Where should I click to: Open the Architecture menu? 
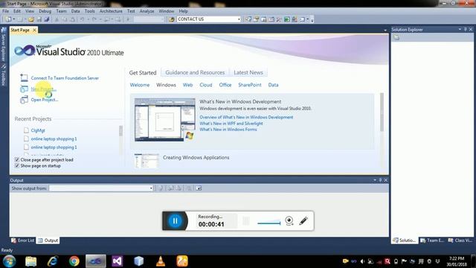111,11
